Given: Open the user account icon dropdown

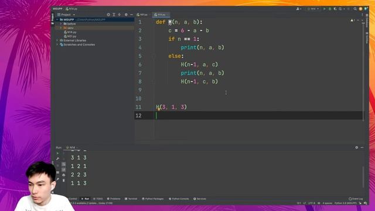Looking at the screenshot, I should tap(299, 9).
